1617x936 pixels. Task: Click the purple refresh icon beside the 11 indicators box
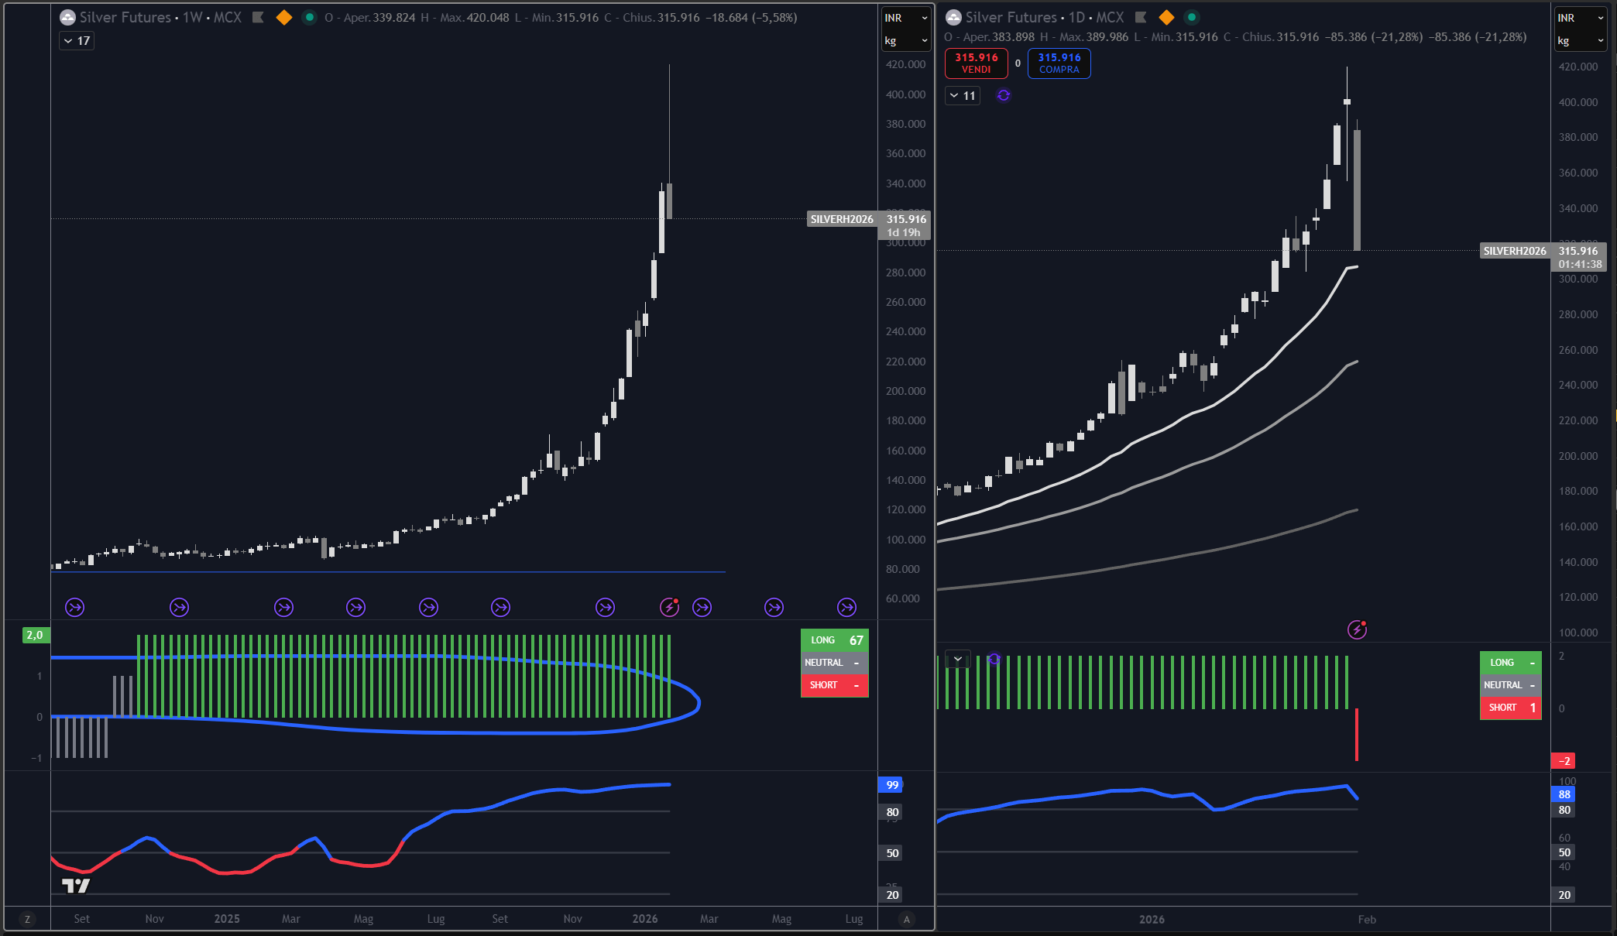[x=1004, y=95]
